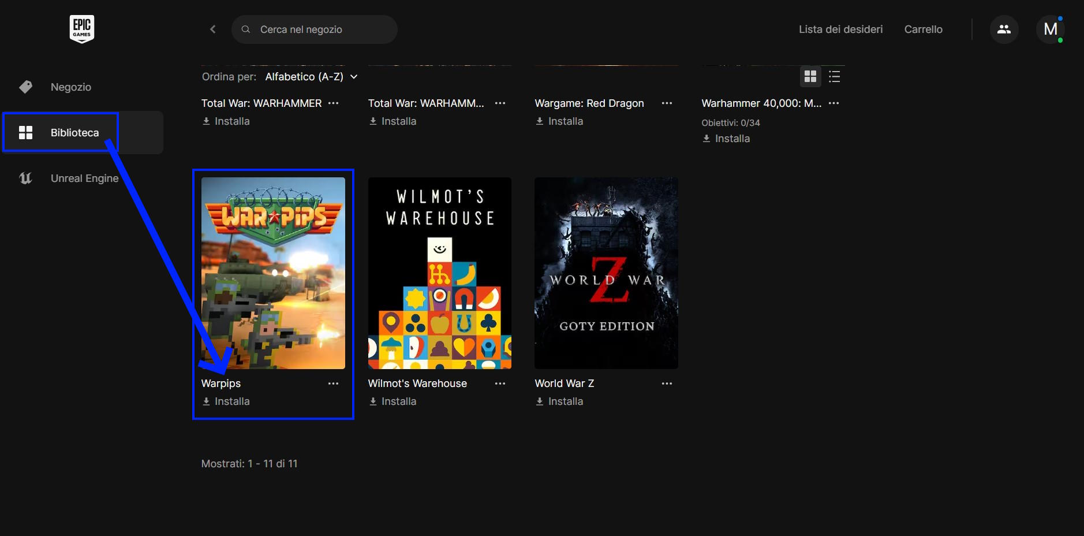Screen dimensions: 1084x536
Task: Open Warhammer 40,000 three-dot options
Action: (833, 103)
